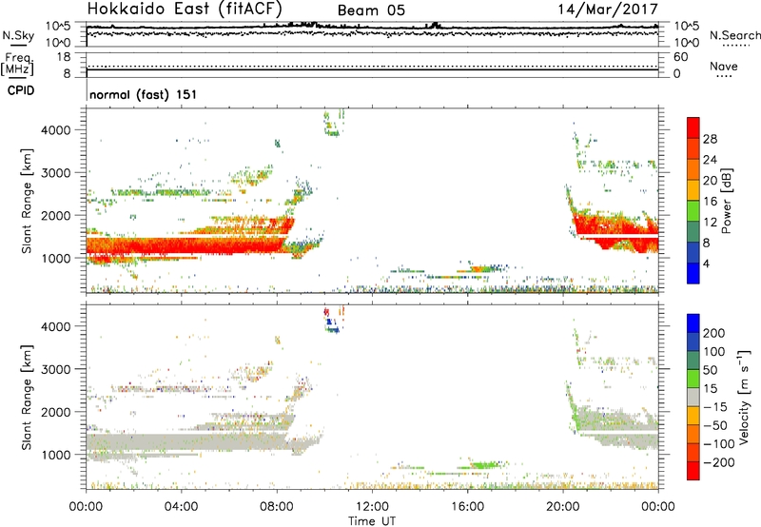The height and width of the screenshot is (527, 761).
Task: Click the '12:00' time axis label
Action: tap(372, 507)
